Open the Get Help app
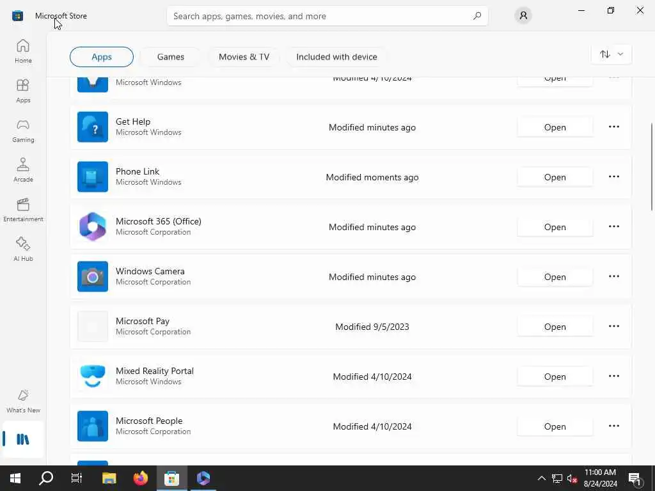 point(555,127)
